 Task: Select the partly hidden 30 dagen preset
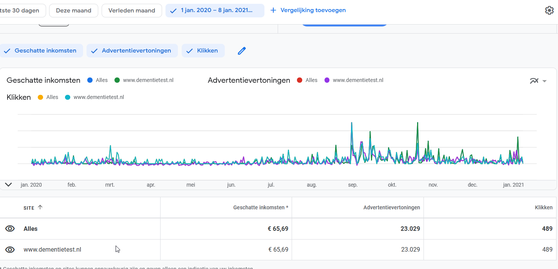[x=22, y=11]
